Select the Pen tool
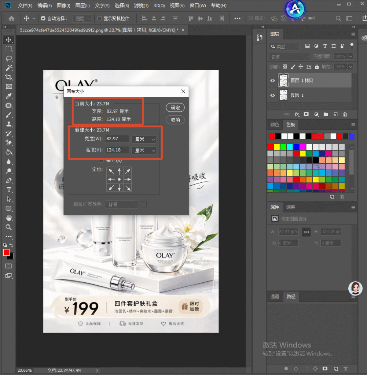367x375 pixels. point(9,181)
